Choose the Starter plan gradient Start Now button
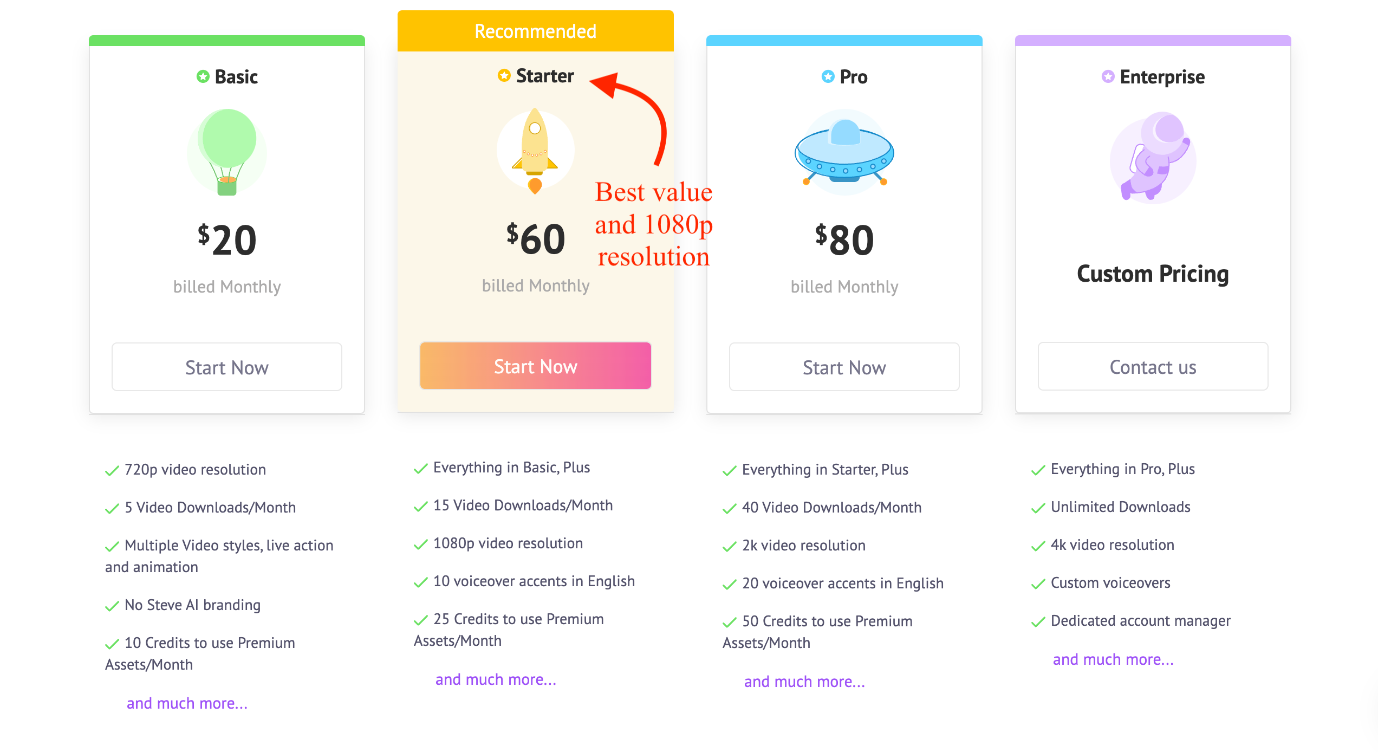Screen dimensions: 1378x752 (x=536, y=366)
